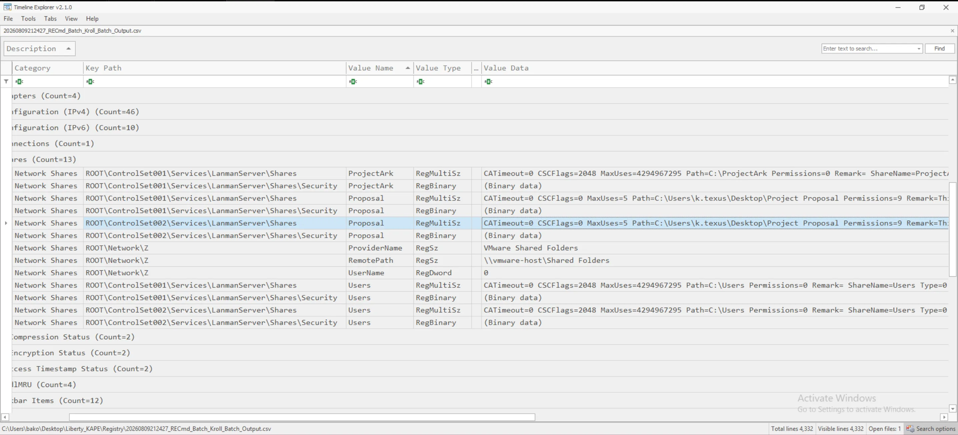Select the 'cess Timestamp Status (Count=2)' group row

480,368
